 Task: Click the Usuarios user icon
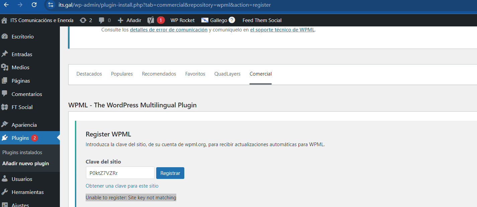click(x=5, y=179)
